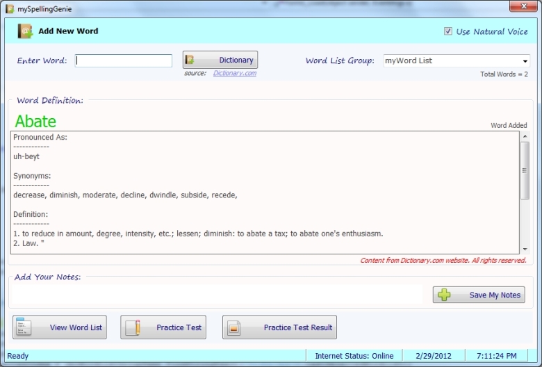The image size is (542, 367).
Task: Click inside the Add Your Notes text area
Action: (217, 294)
